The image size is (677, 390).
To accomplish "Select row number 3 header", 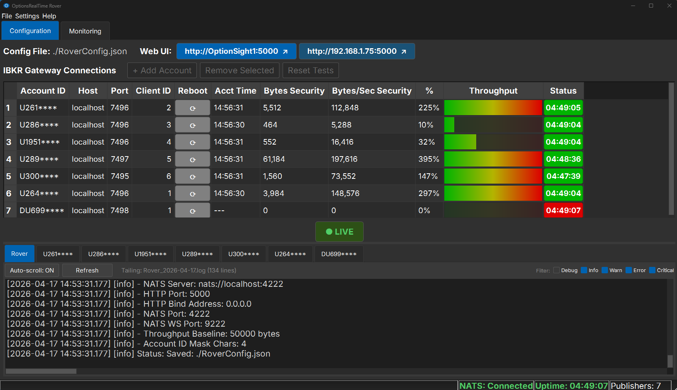I will (9, 142).
